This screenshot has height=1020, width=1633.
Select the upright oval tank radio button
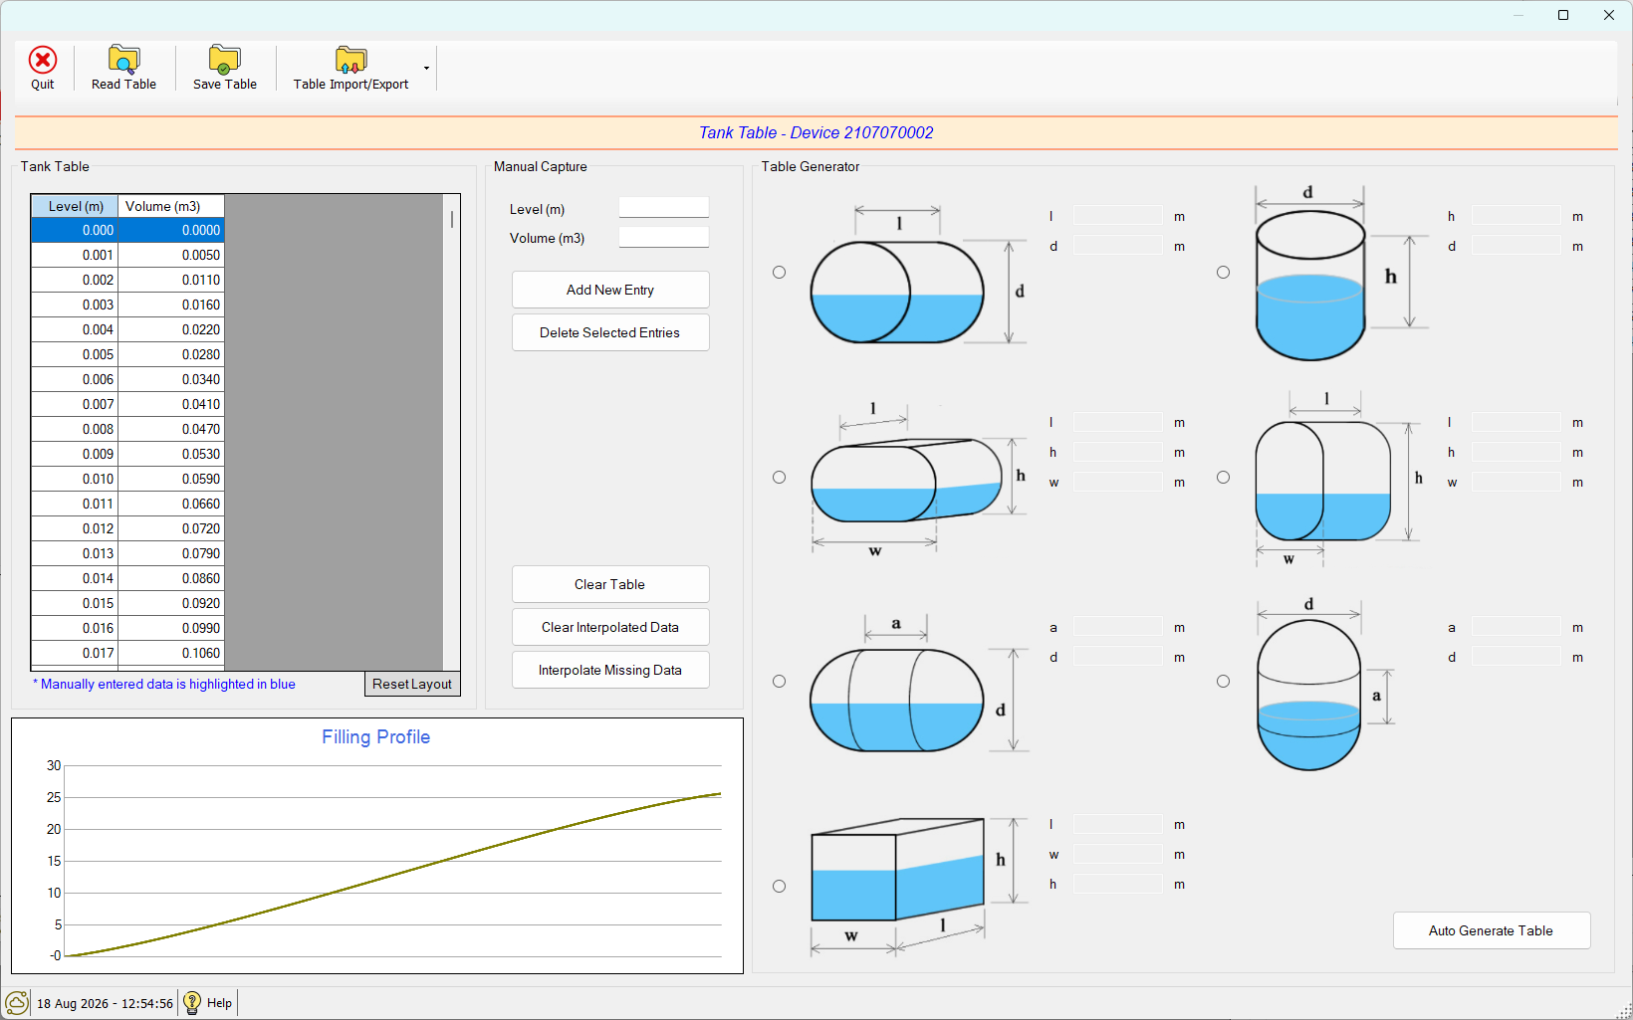pyautogui.click(x=1224, y=477)
